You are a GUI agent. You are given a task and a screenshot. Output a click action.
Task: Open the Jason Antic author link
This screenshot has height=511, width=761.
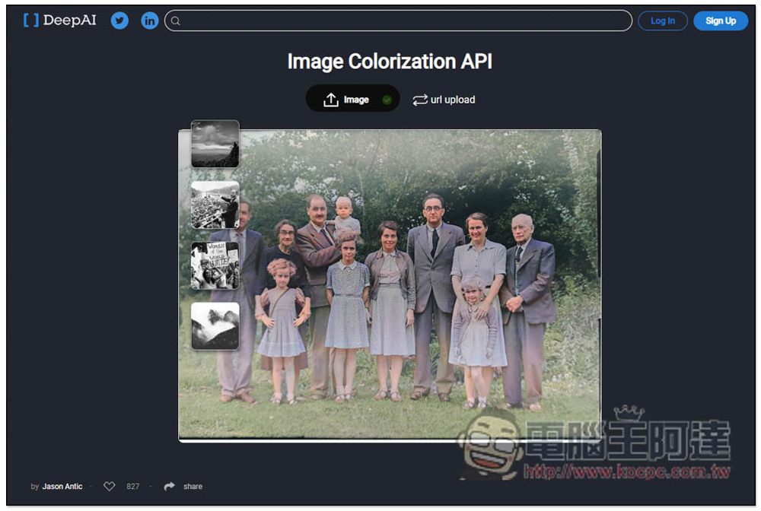pos(64,487)
